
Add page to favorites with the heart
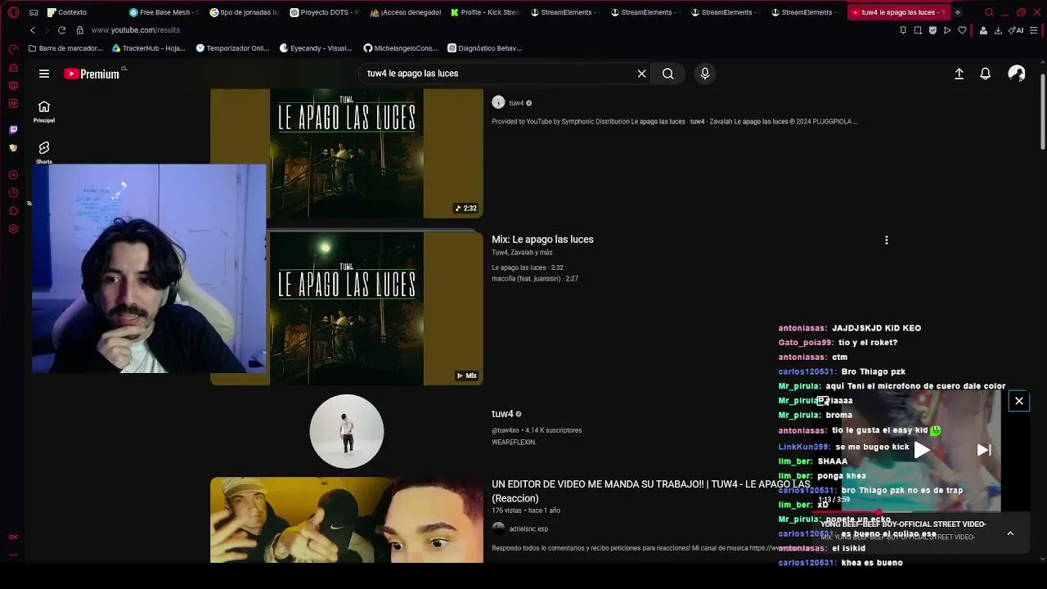tap(962, 30)
